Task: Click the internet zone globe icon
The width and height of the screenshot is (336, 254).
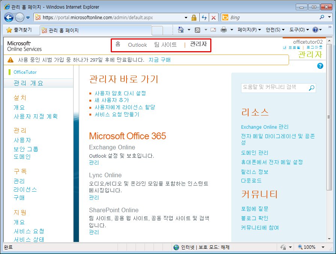Action: 176,247
